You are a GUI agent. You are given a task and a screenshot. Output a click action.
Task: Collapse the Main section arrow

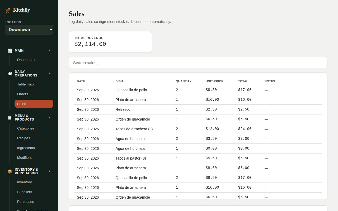49,51
